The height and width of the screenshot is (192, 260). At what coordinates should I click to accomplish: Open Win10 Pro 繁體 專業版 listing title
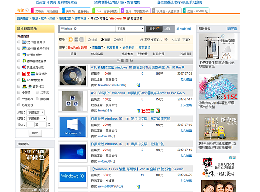137,169
